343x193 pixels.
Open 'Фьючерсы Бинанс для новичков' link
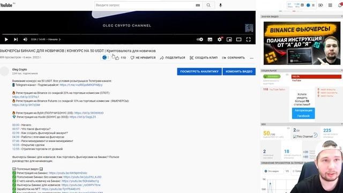click(81, 185)
